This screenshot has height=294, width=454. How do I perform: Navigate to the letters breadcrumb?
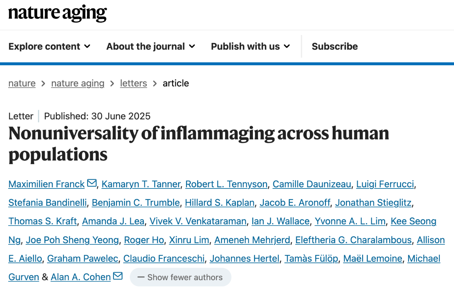pos(133,83)
